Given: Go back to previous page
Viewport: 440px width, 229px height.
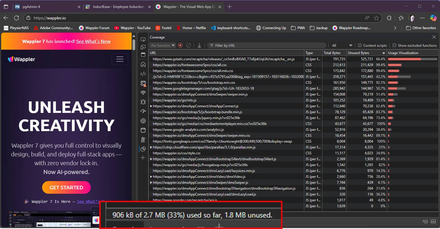Looking at the screenshot, I should click(x=6, y=18).
